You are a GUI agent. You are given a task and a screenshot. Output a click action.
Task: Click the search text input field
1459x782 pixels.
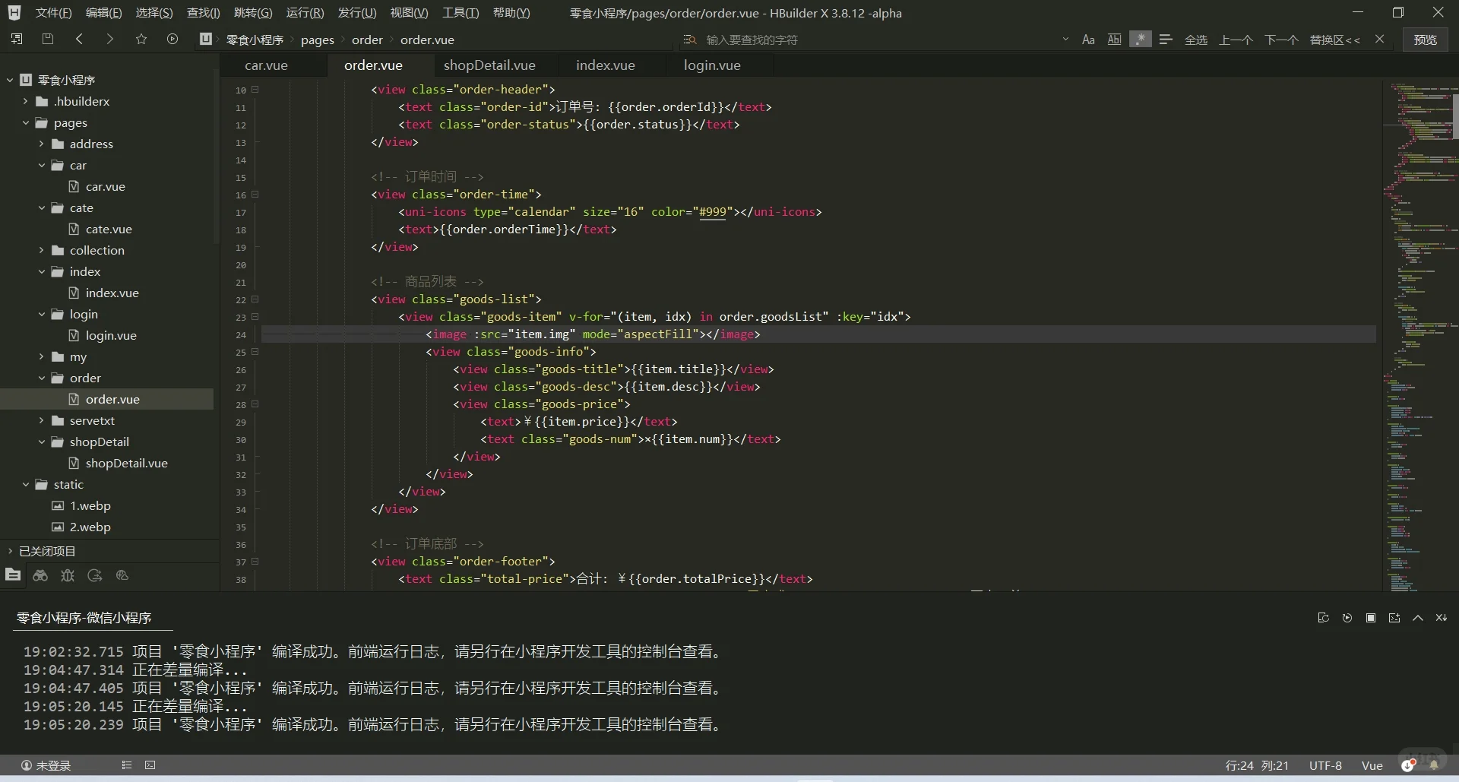[878, 40]
